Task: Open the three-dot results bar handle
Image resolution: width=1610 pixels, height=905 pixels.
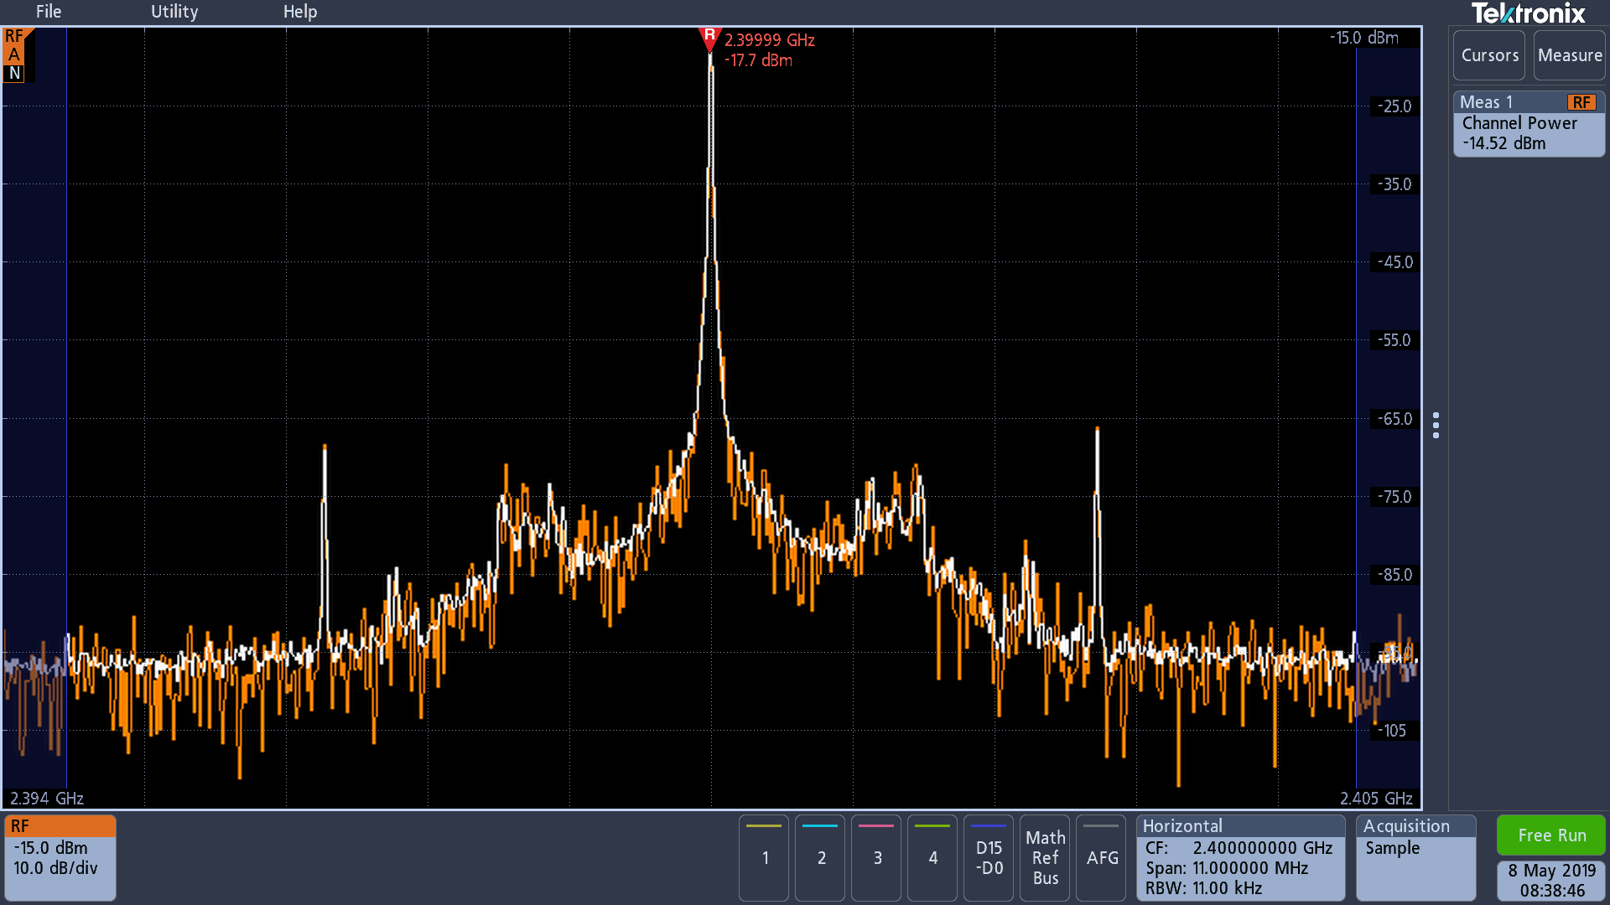Action: click(1436, 425)
